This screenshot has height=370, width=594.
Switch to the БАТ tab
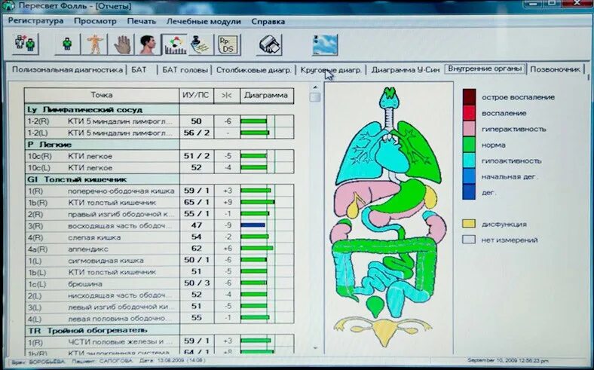click(139, 69)
